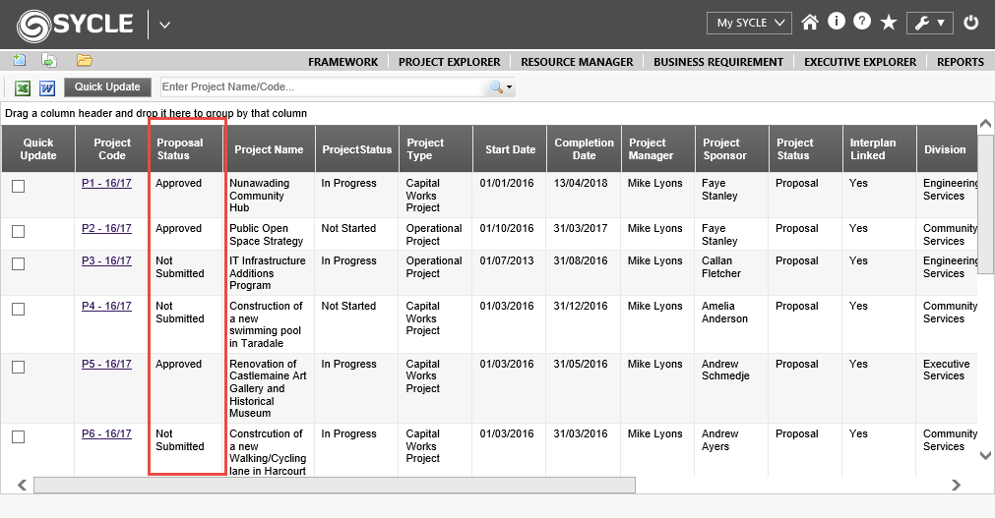Open the RESOURCE MANAGER menu
The width and height of the screenshot is (995, 518).
(x=577, y=62)
